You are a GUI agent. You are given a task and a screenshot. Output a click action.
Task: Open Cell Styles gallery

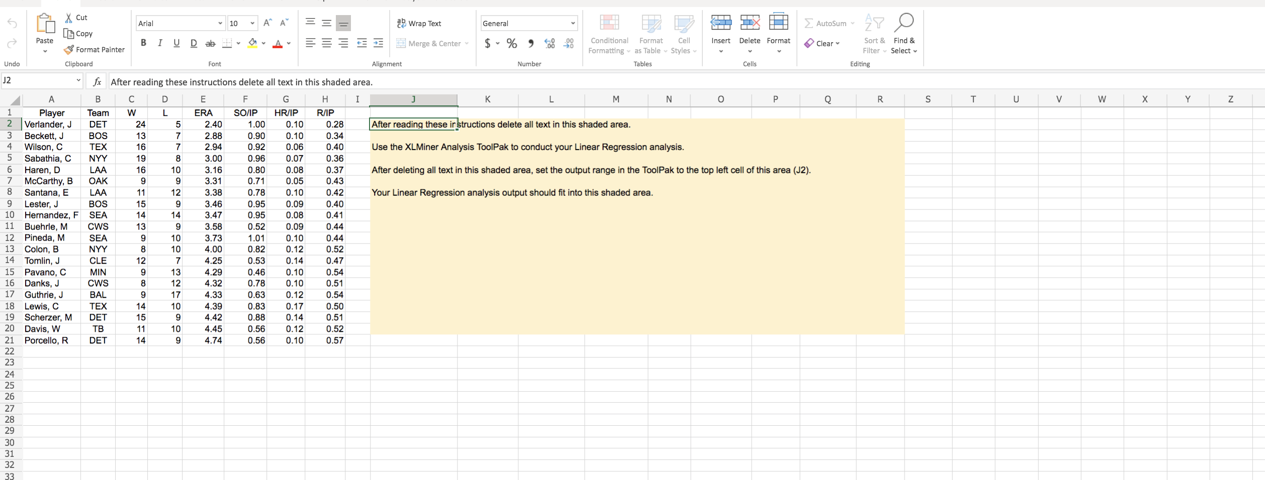[684, 33]
